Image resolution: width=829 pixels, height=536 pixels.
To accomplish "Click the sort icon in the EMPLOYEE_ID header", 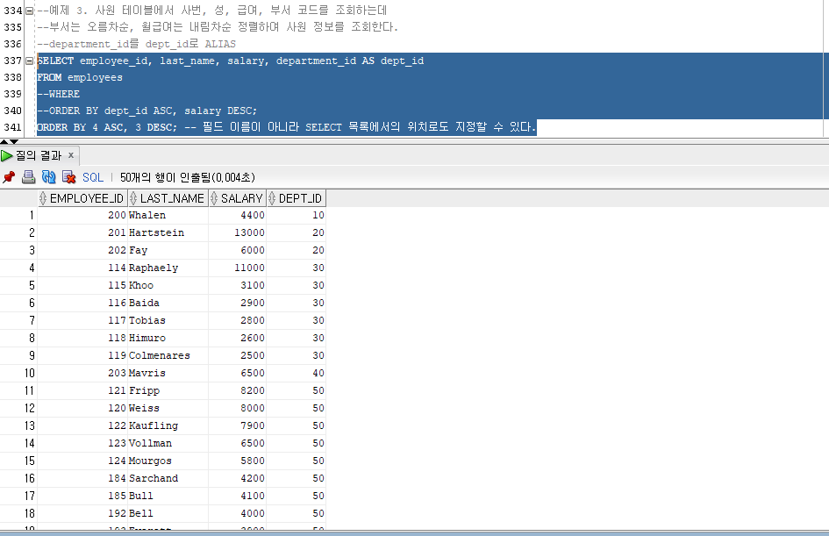I will coord(43,198).
